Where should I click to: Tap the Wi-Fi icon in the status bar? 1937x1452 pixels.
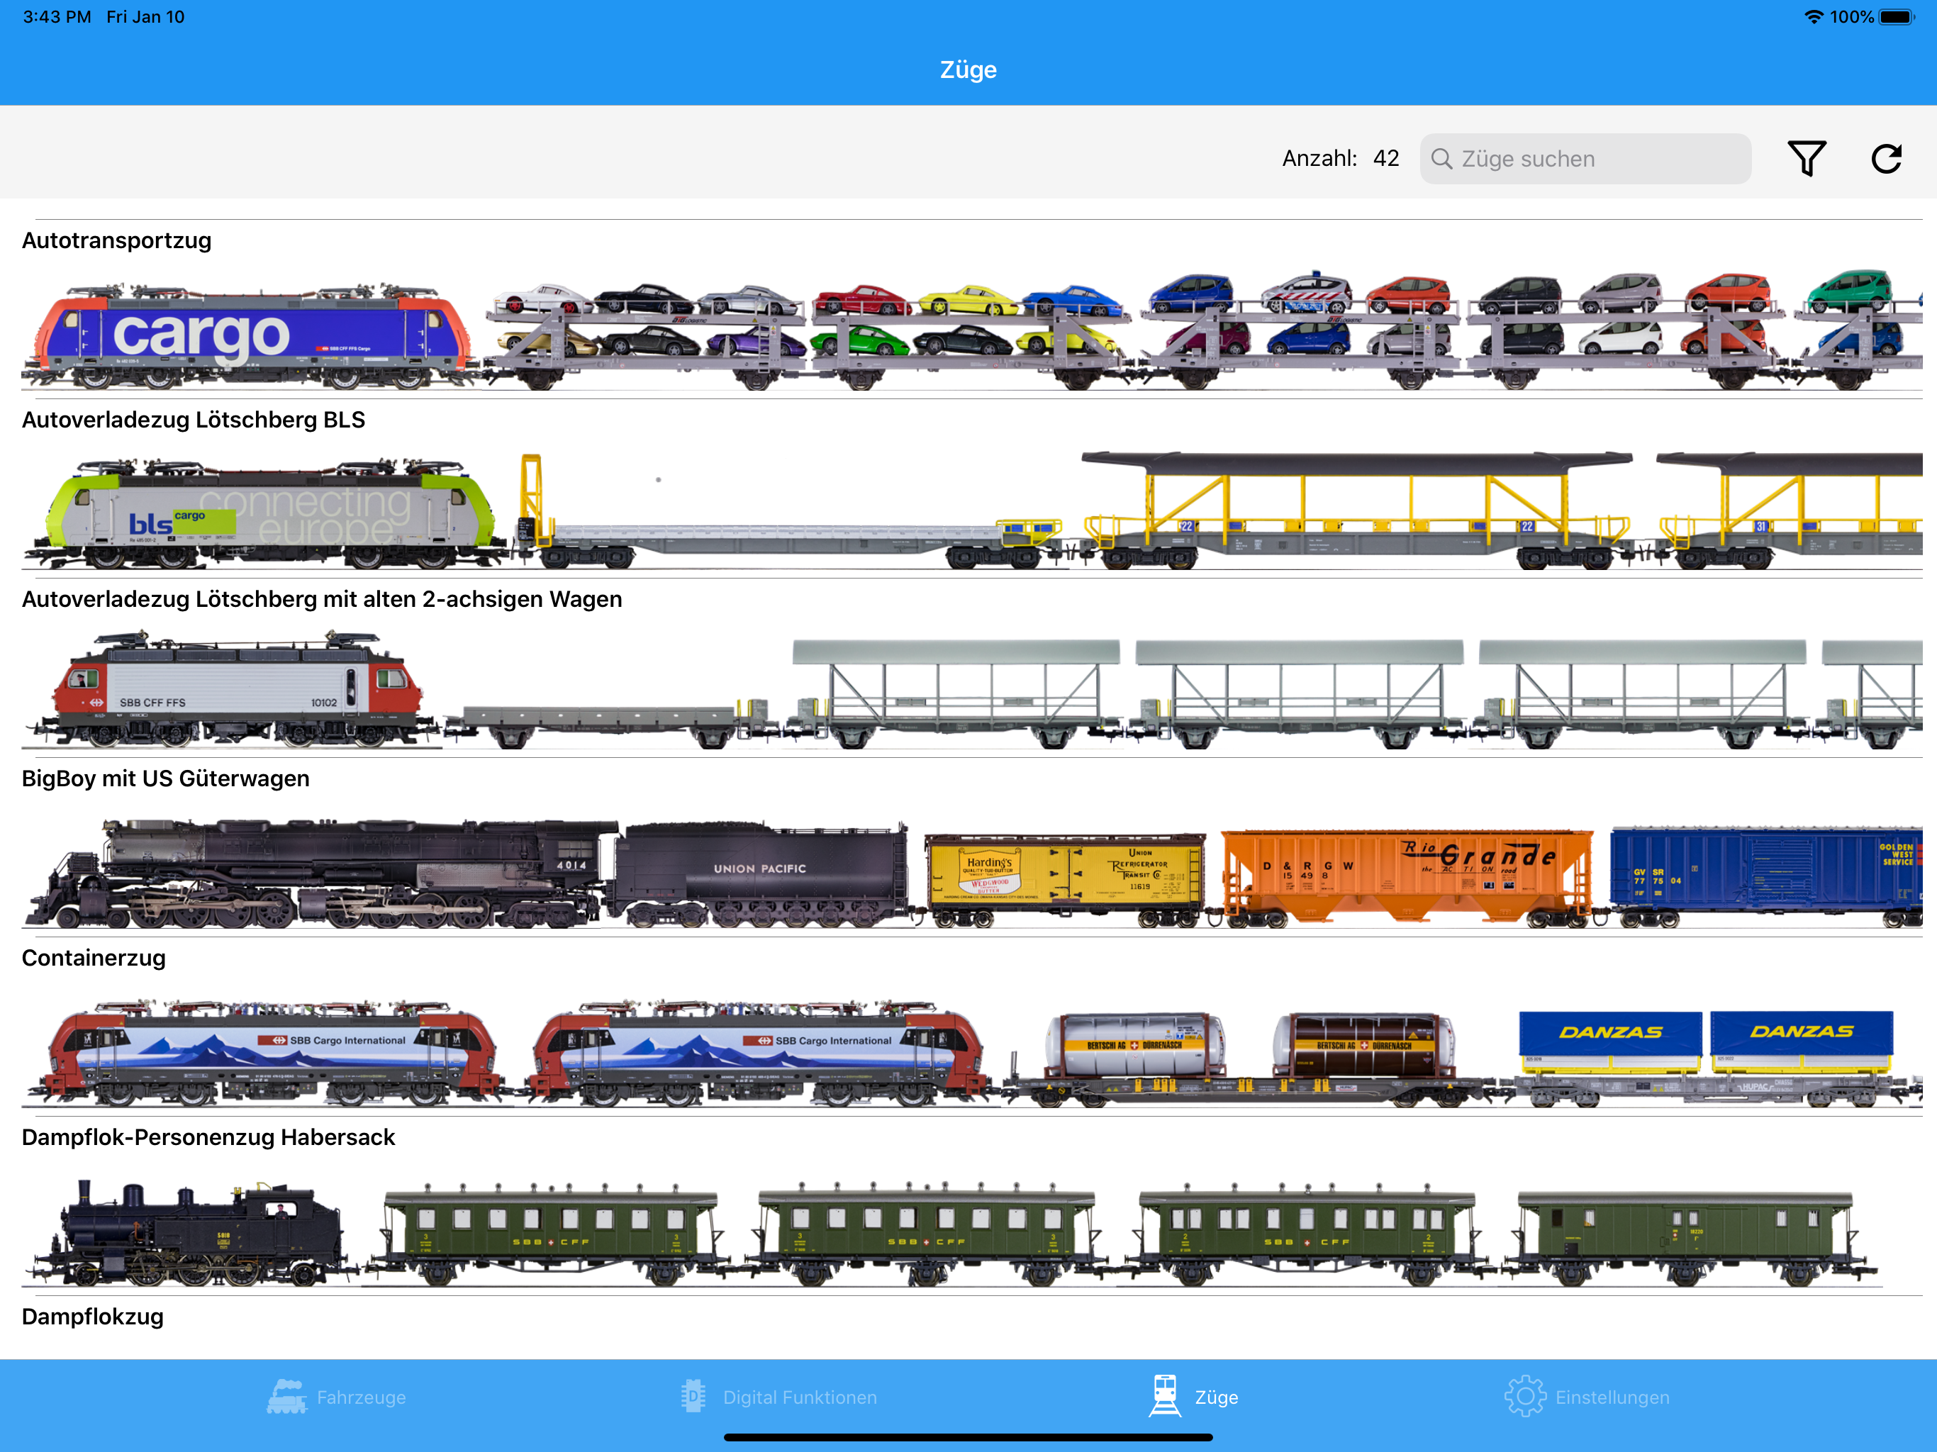pos(1814,16)
